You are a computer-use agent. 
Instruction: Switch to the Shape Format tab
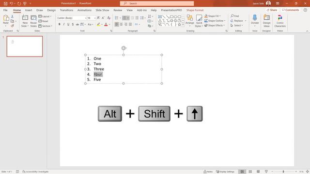(x=195, y=10)
